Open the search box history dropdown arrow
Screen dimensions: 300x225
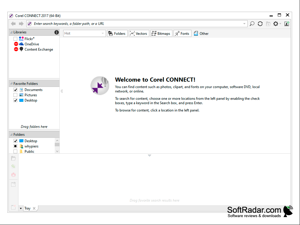244,24
